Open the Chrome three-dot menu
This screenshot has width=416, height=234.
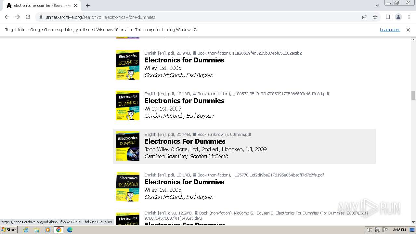click(409, 17)
